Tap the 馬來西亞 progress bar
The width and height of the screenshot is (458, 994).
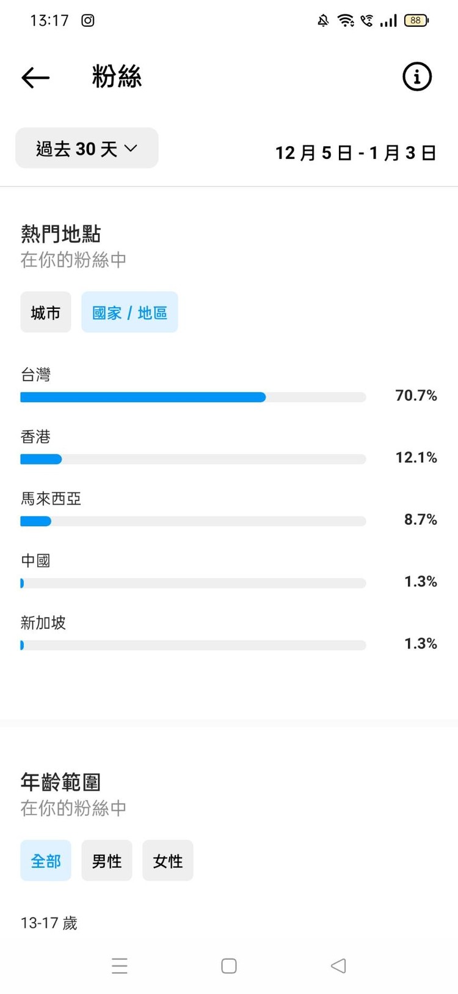(192, 521)
